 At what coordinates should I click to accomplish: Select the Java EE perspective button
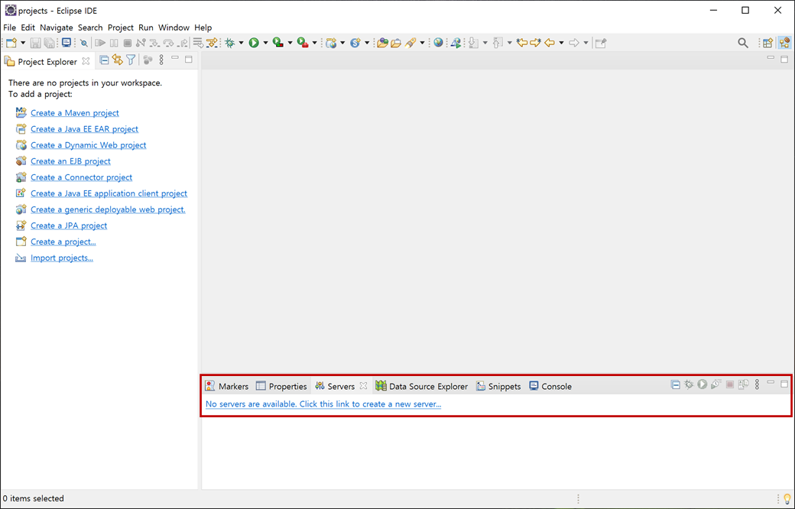(x=784, y=43)
